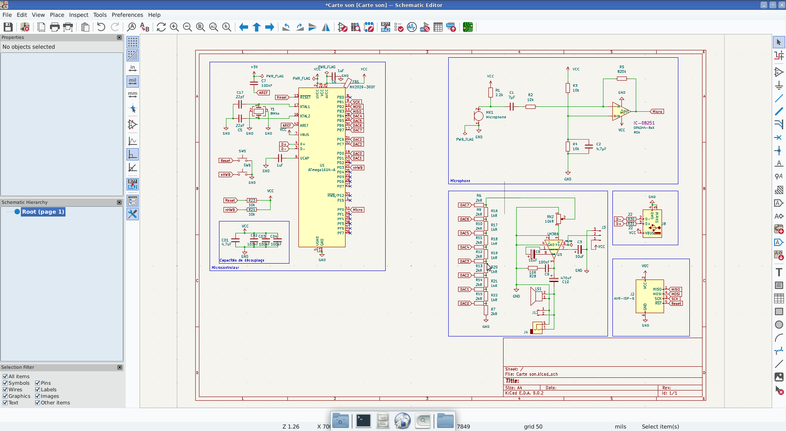This screenshot has height=431, width=786.
Task: Open the terminal from the dock
Action: point(363,420)
